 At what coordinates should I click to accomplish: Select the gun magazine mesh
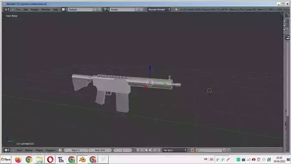pyautogui.click(x=123, y=102)
